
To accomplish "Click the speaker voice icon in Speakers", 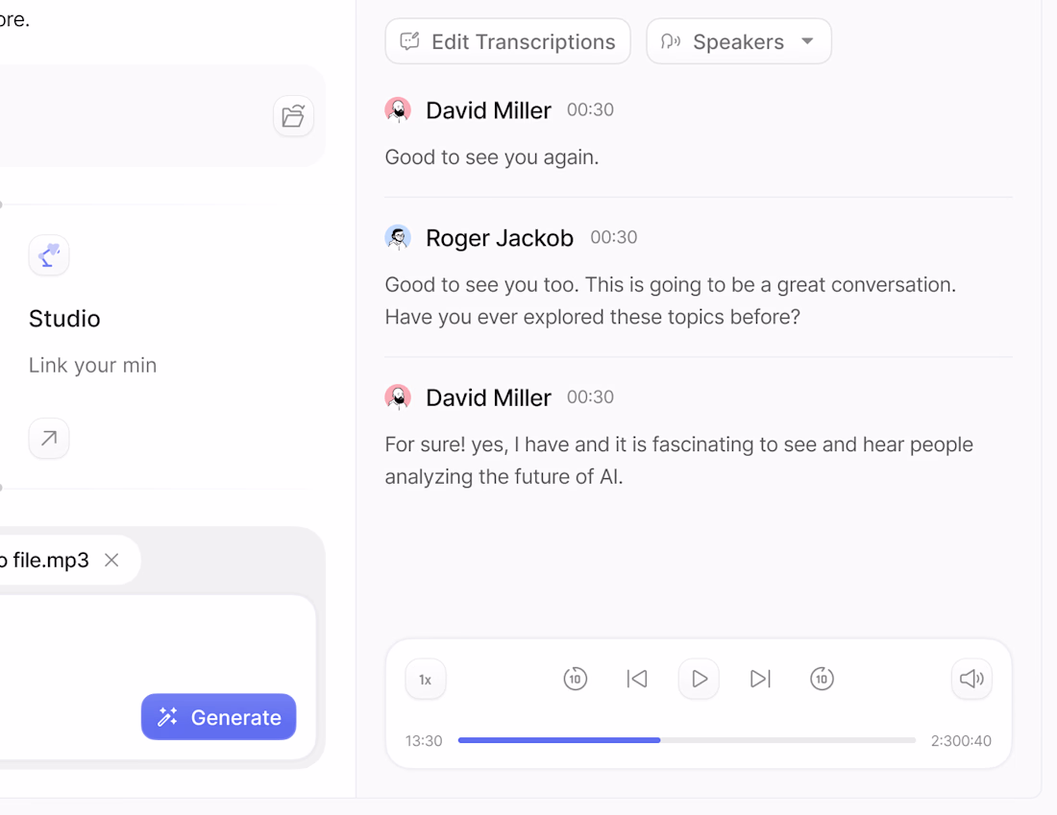I will pyautogui.click(x=670, y=42).
